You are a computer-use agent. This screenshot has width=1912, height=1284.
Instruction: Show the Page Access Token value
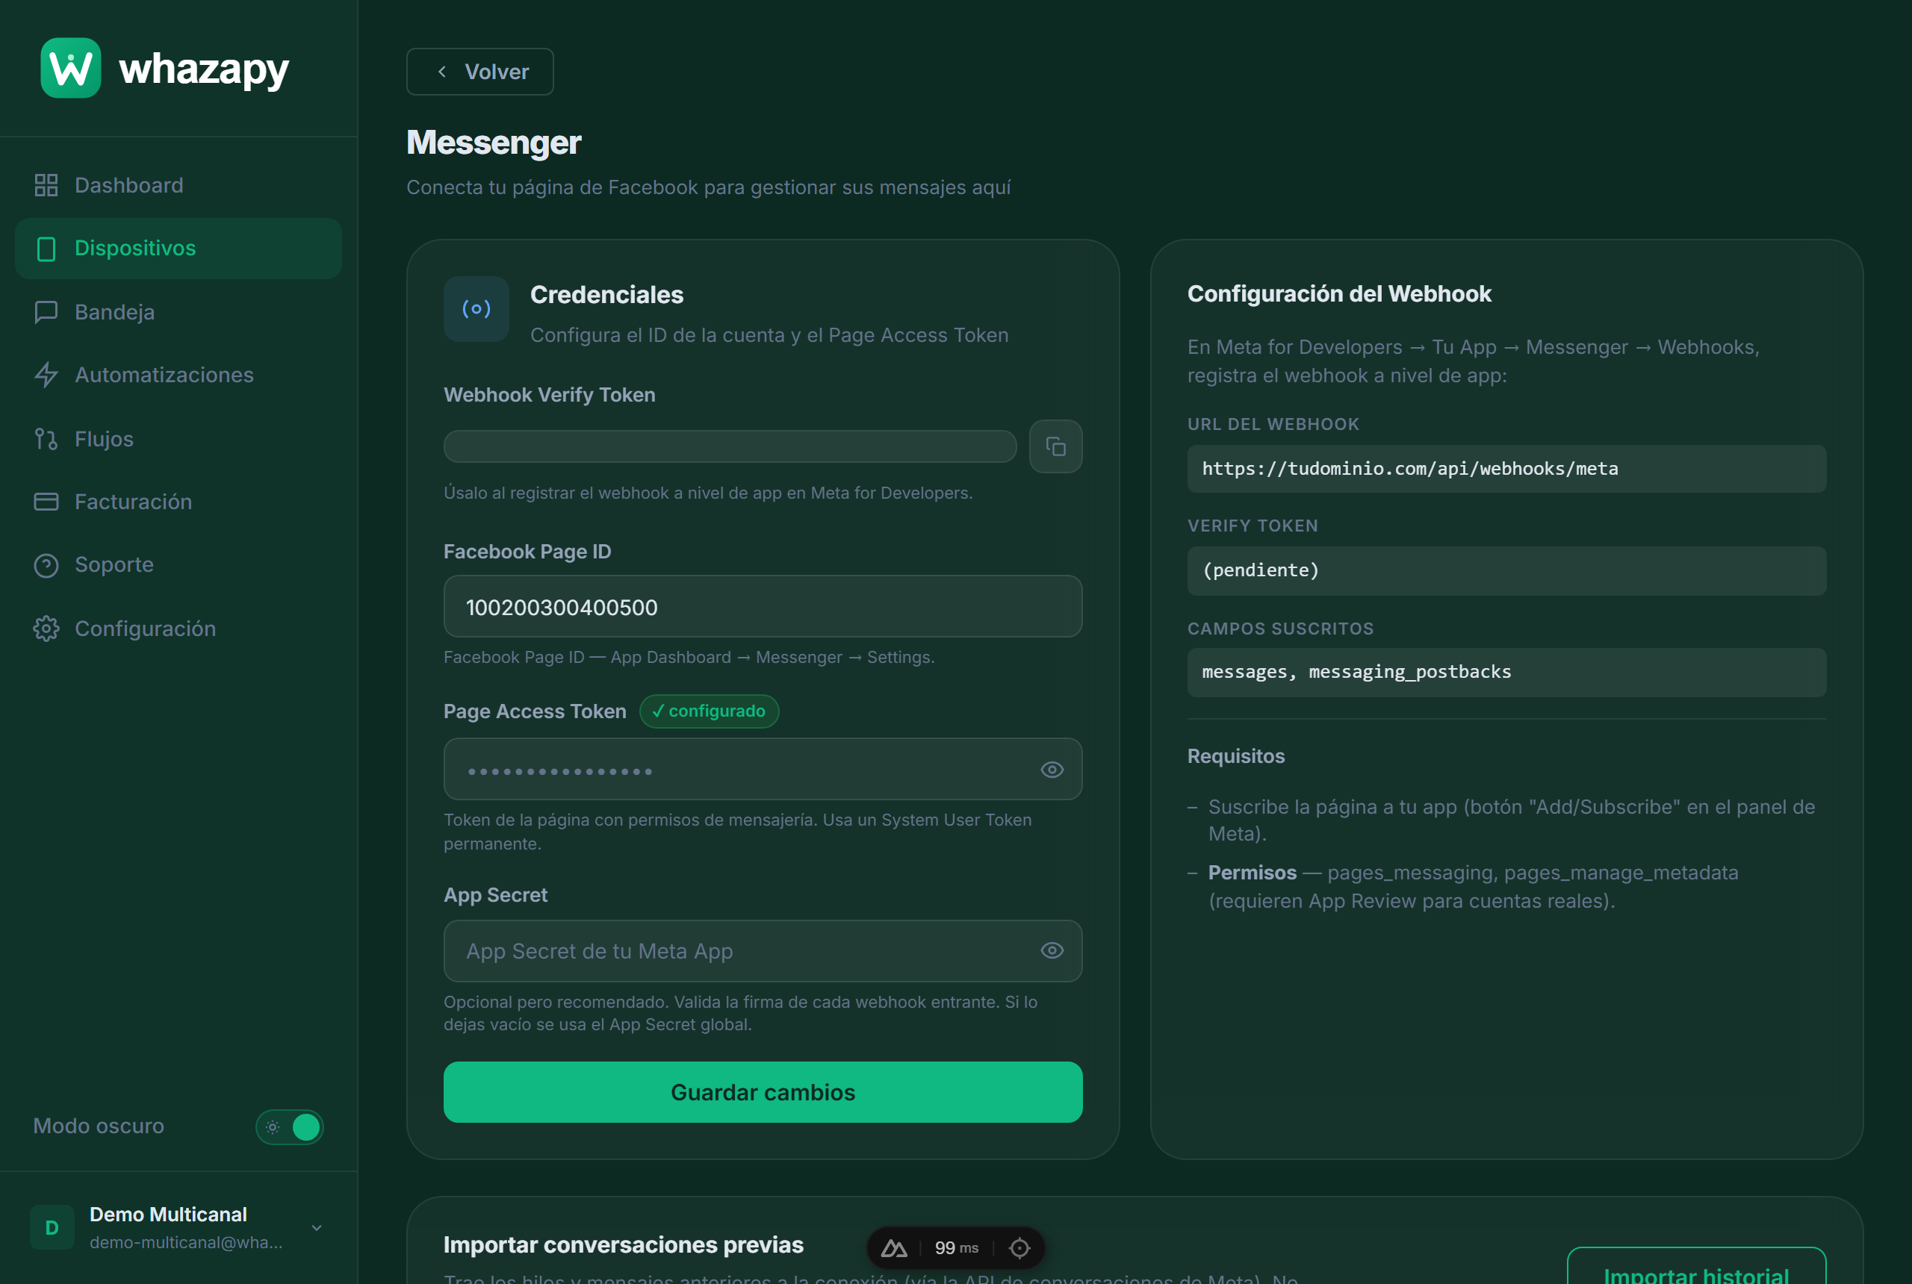(x=1052, y=770)
